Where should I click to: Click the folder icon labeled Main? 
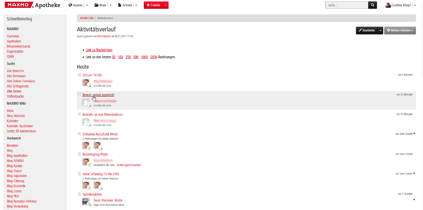pos(96,5)
